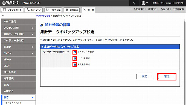Open Y-UNOS in sidebar

point(18,91)
